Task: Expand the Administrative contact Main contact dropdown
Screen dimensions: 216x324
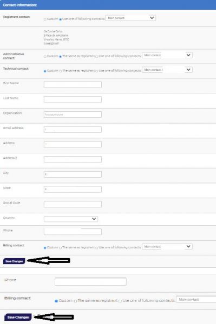Action: pyautogui.click(x=167, y=55)
